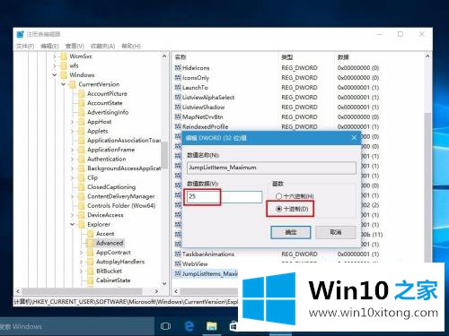Select the CabinetState key

113,280
